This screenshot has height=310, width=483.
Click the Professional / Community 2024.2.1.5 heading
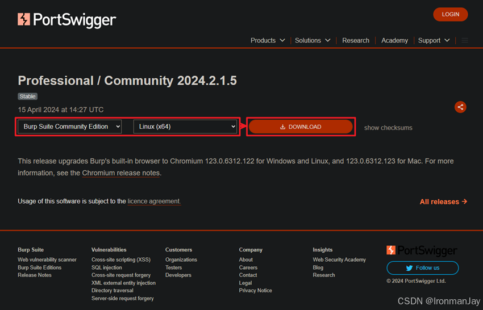click(127, 81)
